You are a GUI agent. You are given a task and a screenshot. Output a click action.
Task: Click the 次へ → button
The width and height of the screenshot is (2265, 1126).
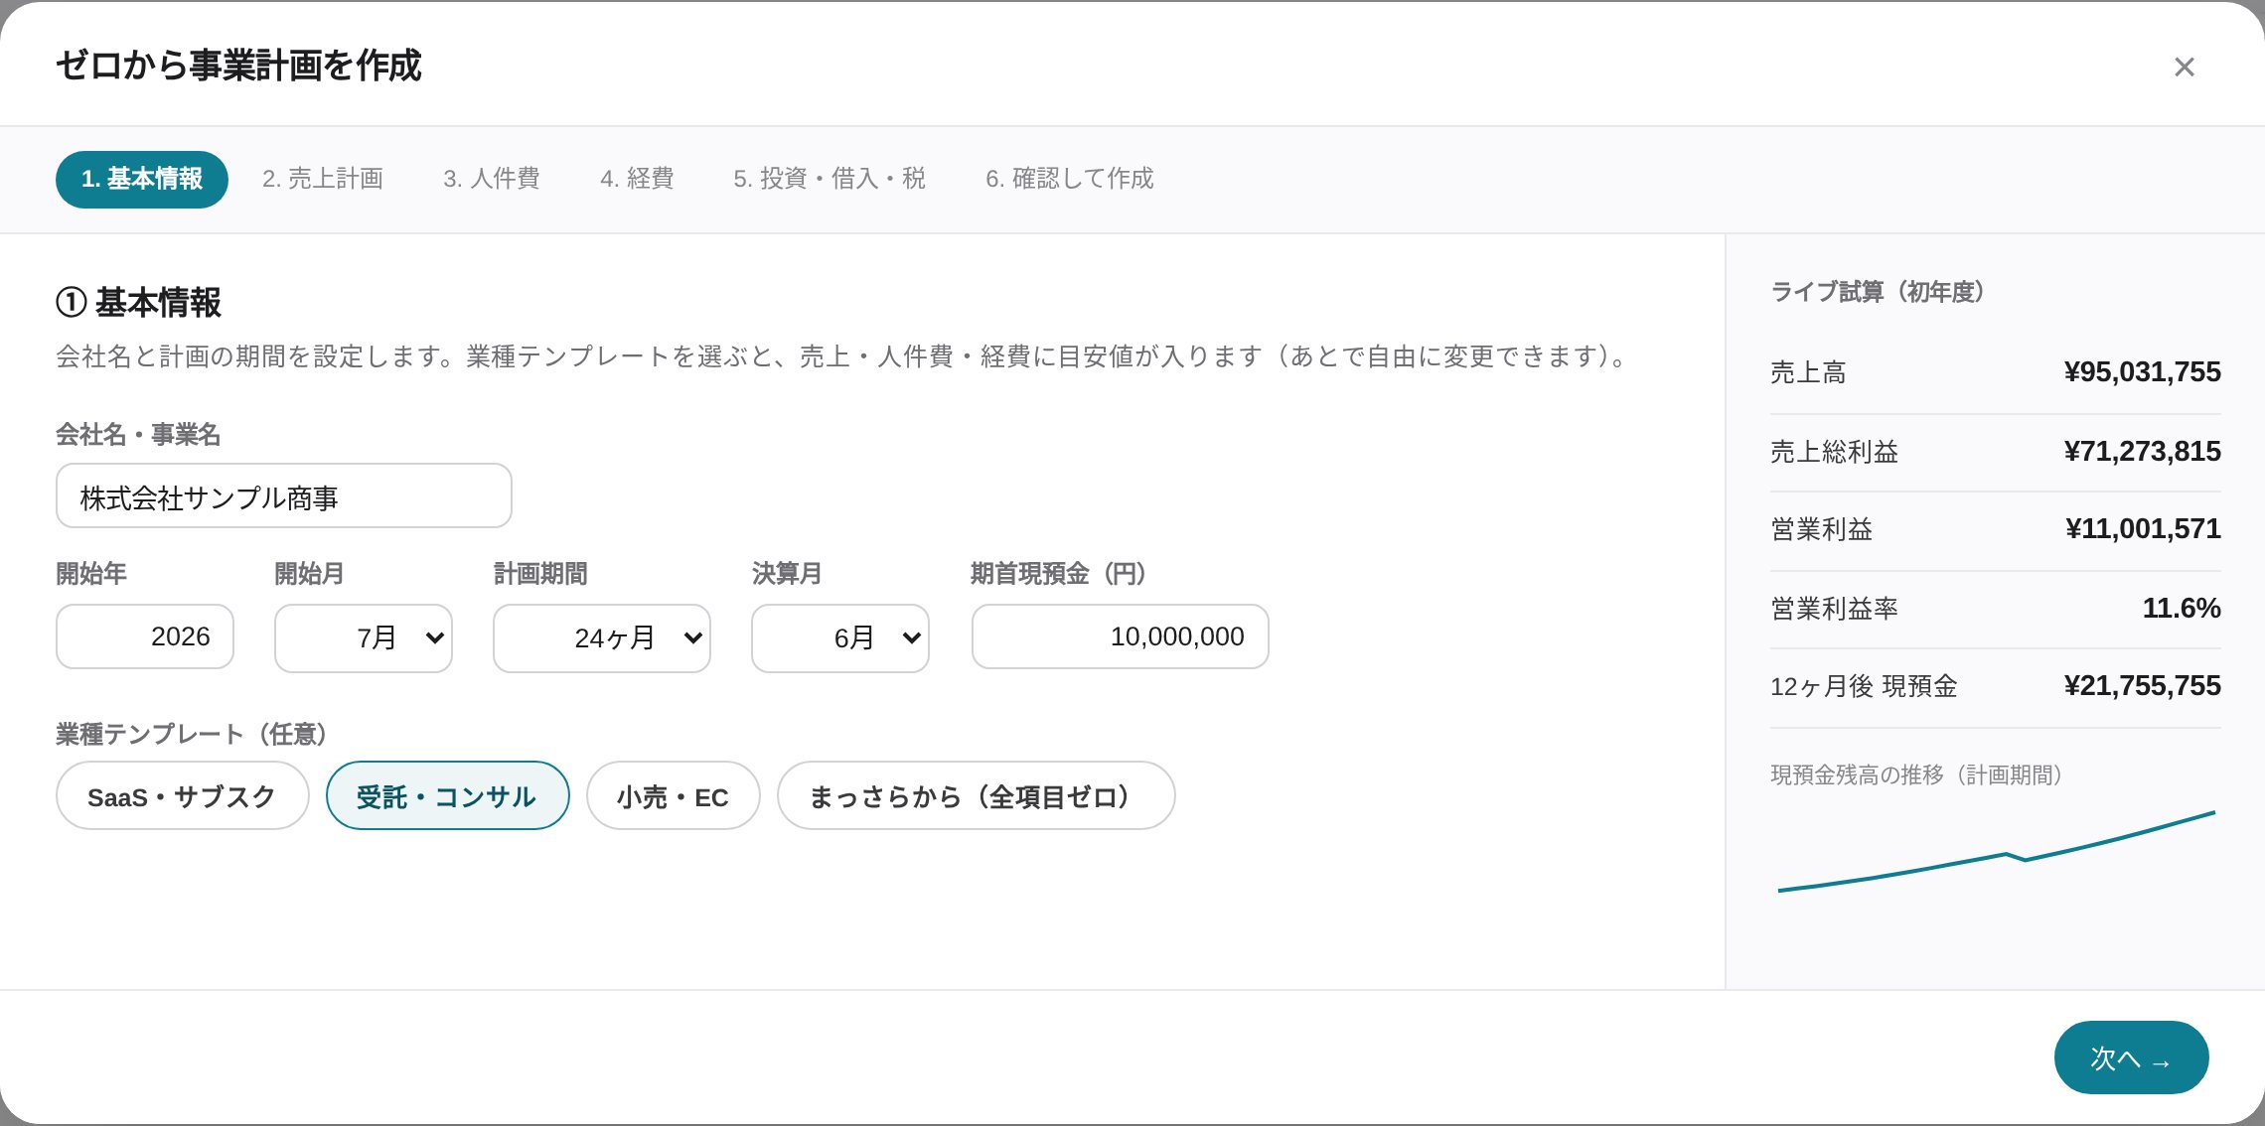coord(2132,1057)
